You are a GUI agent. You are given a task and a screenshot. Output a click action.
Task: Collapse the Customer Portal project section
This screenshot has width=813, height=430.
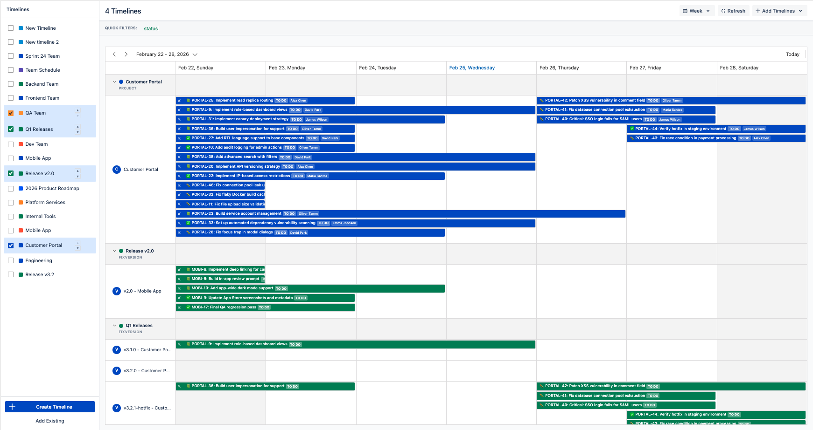[x=115, y=82]
